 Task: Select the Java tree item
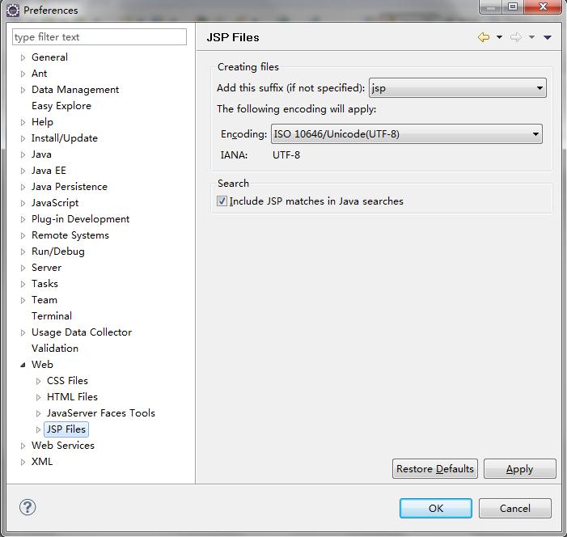(x=41, y=154)
